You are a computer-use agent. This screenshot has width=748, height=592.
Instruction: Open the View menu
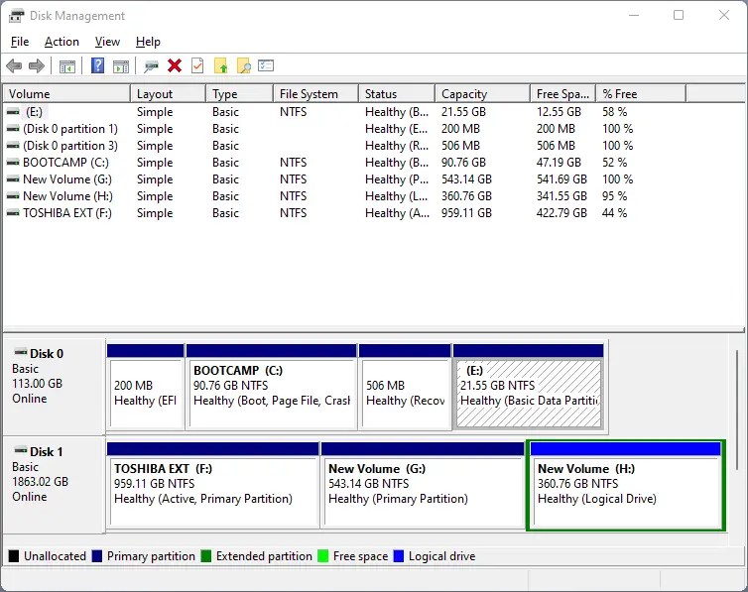pos(107,42)
